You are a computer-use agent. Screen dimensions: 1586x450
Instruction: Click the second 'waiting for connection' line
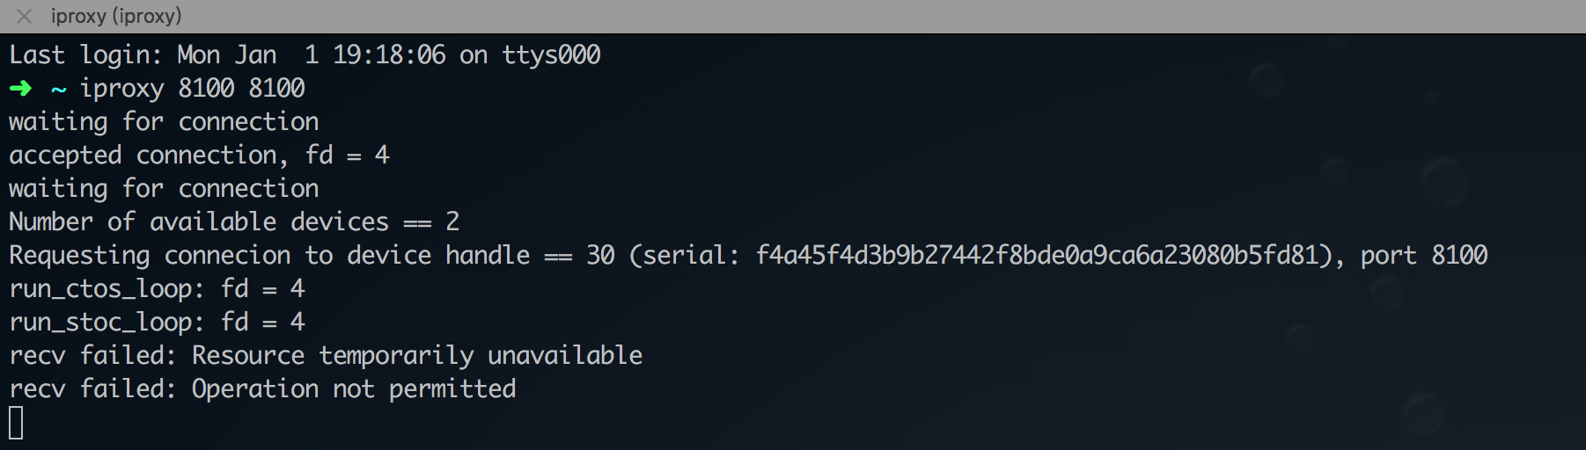pos(164,188)
